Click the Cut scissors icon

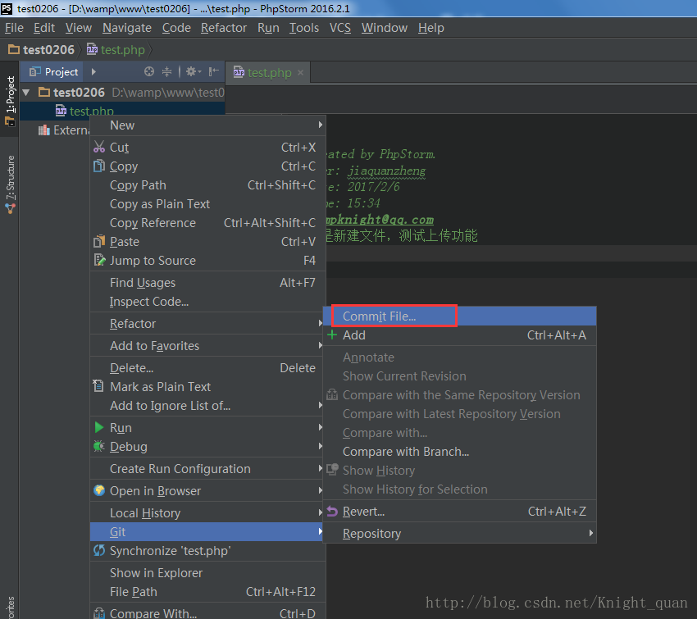coord(99,147)
